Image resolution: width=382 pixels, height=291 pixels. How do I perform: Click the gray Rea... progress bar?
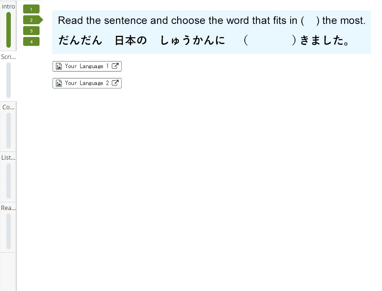pyautogui.click(x=9, y=231)
